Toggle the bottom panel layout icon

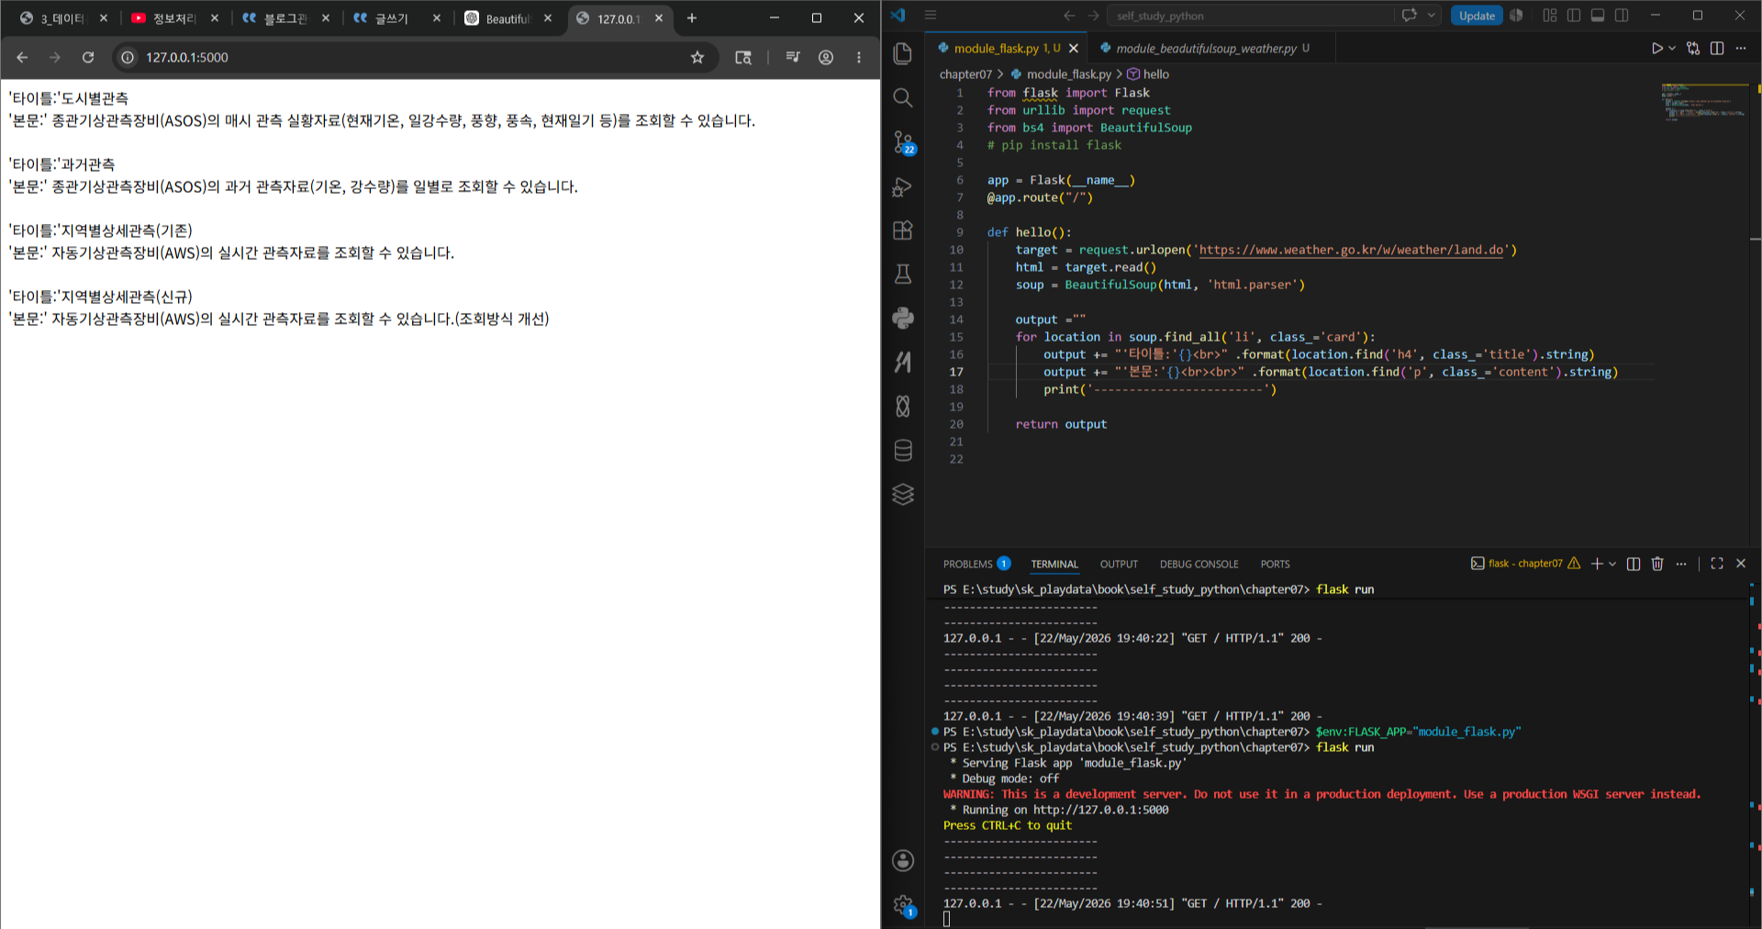coord(1598,16)
